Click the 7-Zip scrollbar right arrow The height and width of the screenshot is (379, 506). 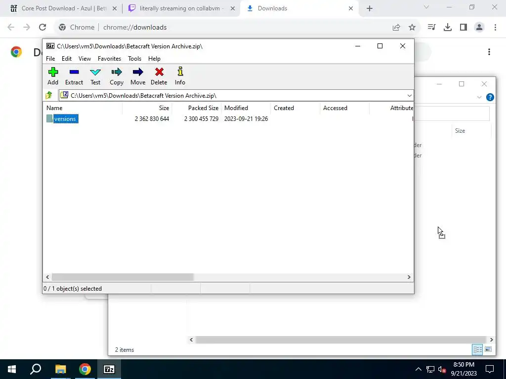point(409,277)
